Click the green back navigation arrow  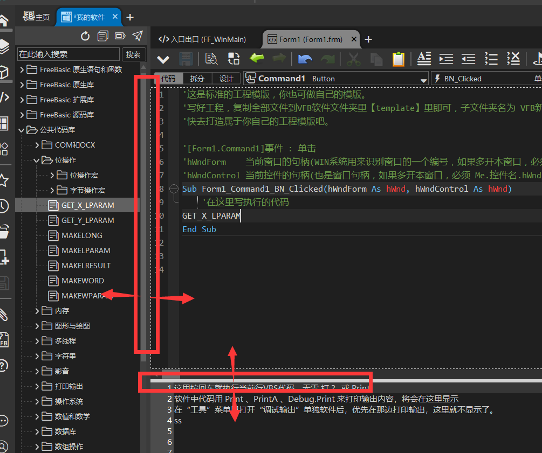(x=257, y=59)
